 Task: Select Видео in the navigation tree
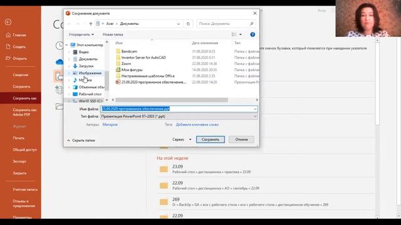[83, 52]
